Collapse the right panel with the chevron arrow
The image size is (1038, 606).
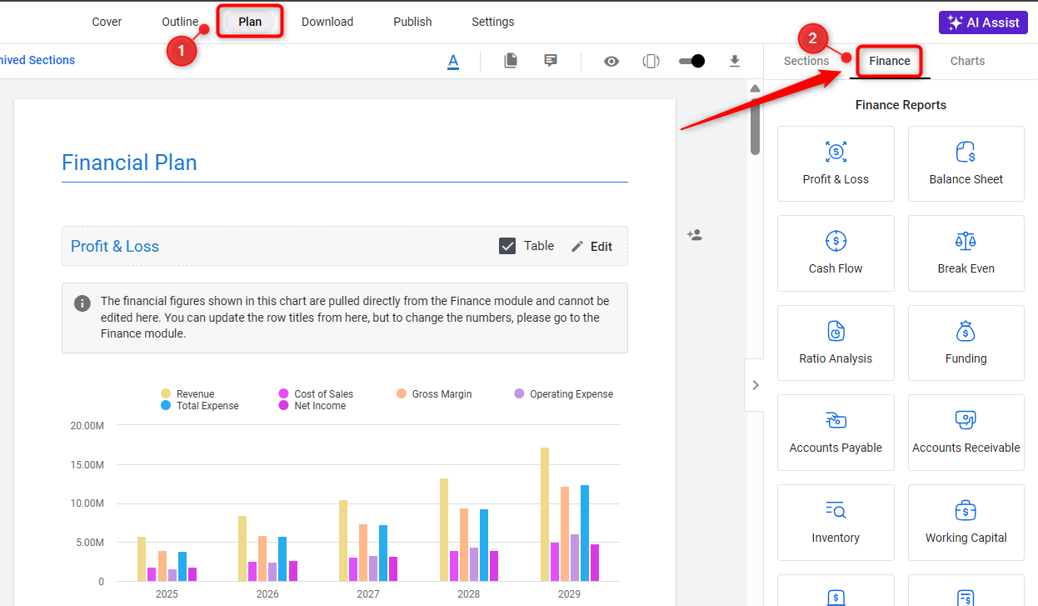tap(755, 385)
